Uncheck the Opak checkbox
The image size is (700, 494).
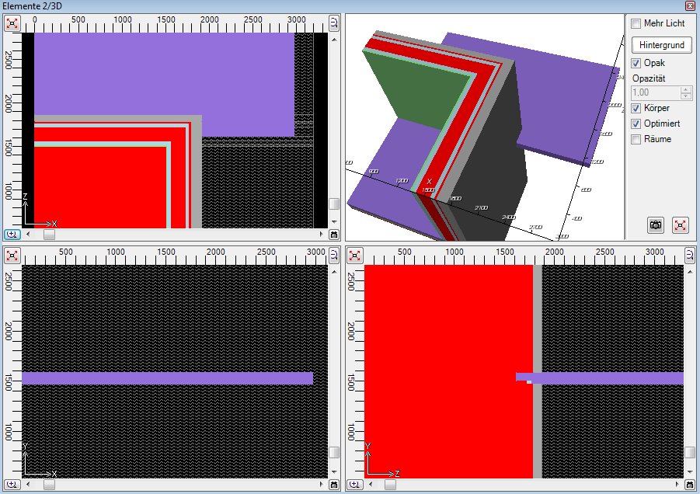tap(636, 63)
